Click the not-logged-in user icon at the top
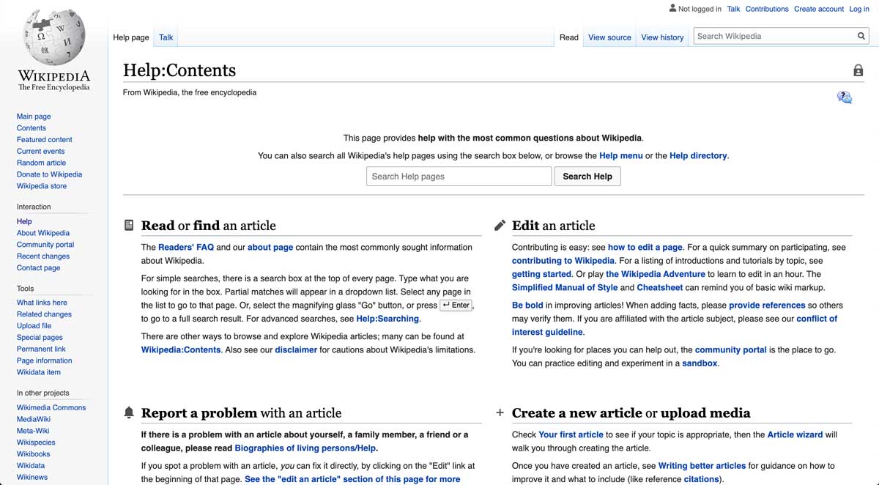 tap(672, 8)
